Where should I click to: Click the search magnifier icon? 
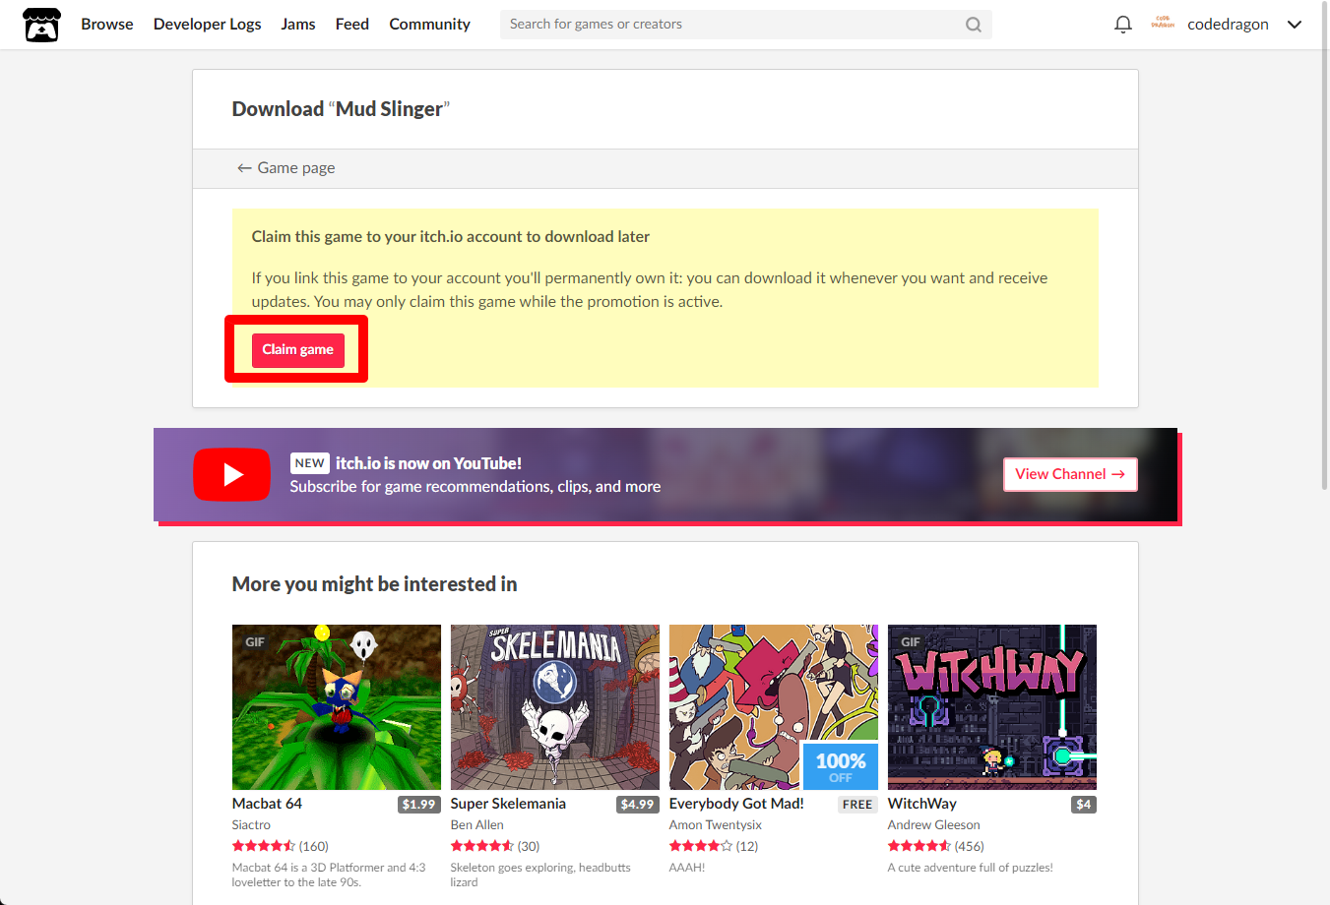click(x=974, y=25)
